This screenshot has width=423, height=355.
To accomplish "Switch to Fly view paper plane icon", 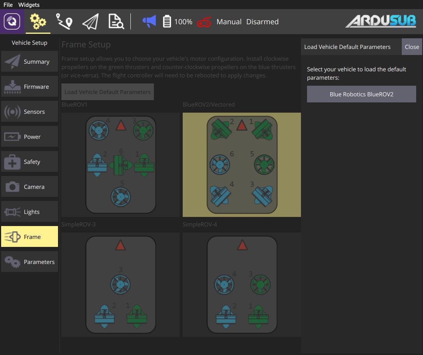I will pyautogui.click(x=90, y=22).
